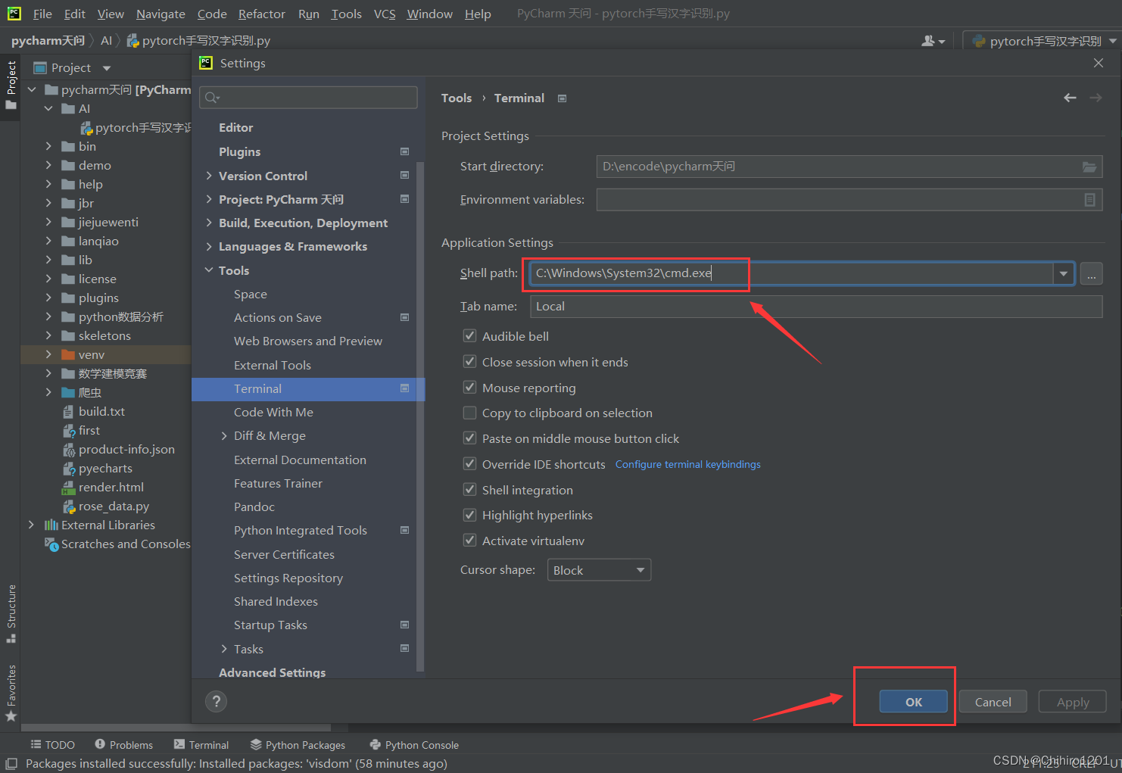Open the Navigate menu

(161, 14)
